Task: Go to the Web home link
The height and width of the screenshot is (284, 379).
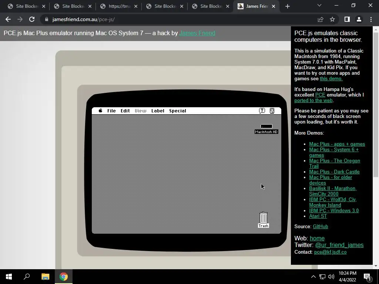Action: pos(317,239)
